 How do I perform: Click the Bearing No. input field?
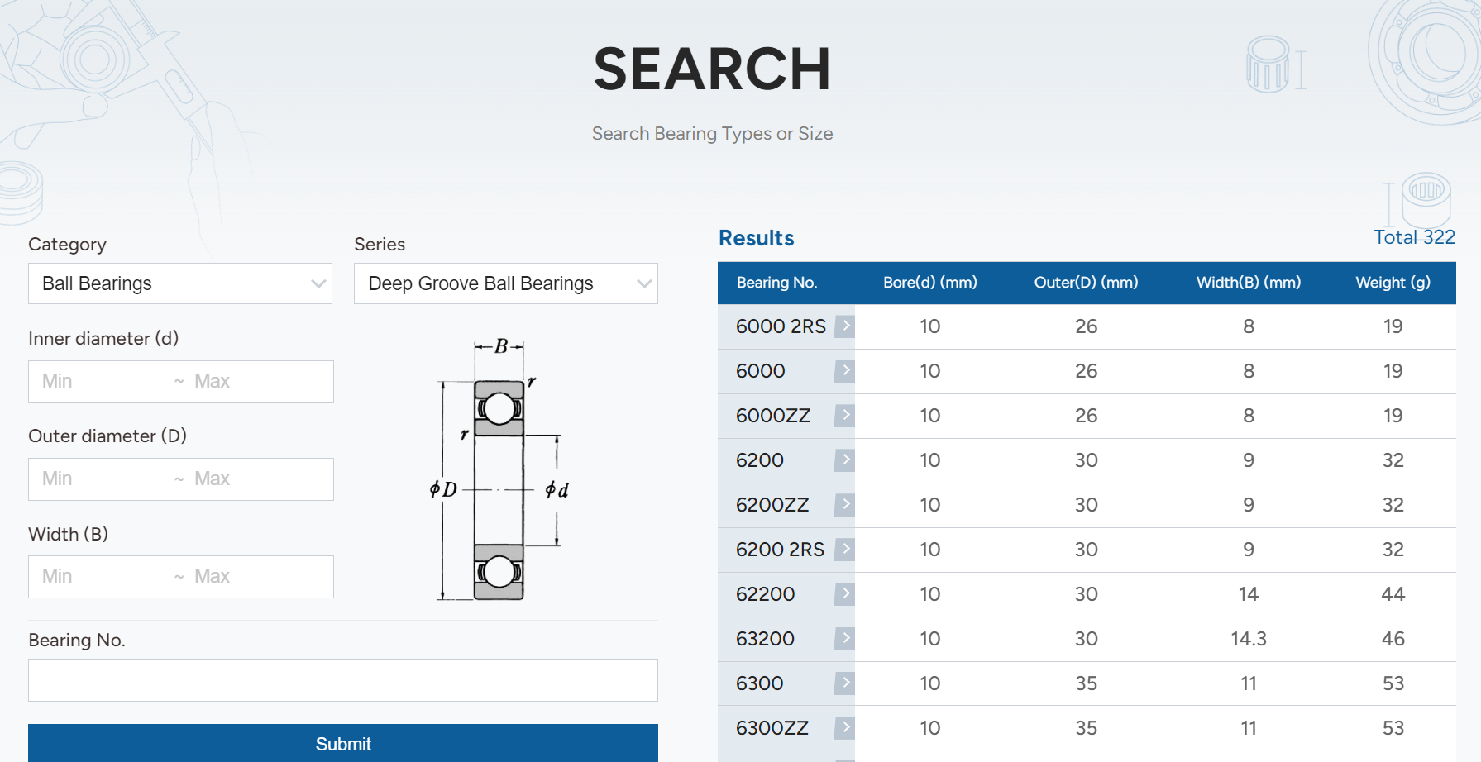tap(342, 679)
